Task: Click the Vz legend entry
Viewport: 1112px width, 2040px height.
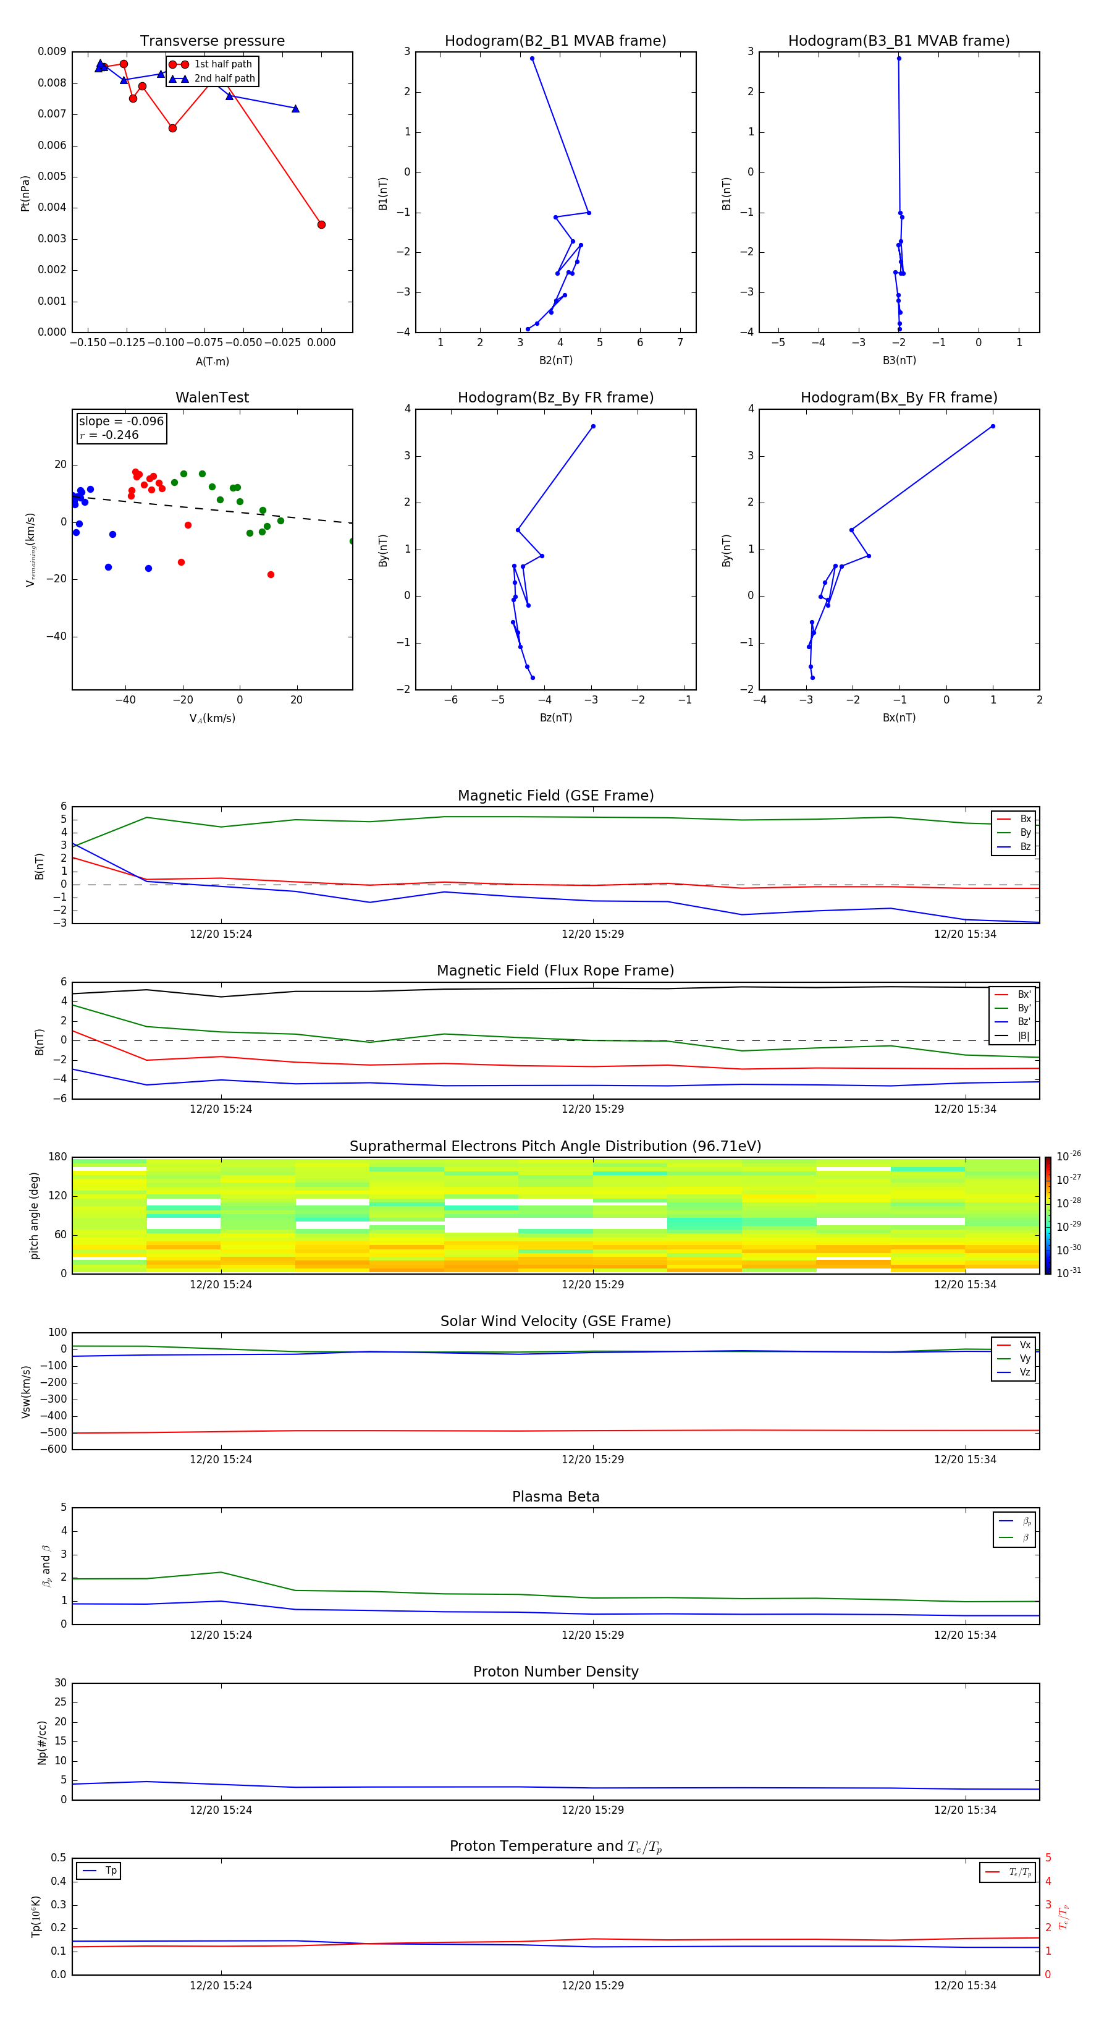Action: pos(1014,1372)
